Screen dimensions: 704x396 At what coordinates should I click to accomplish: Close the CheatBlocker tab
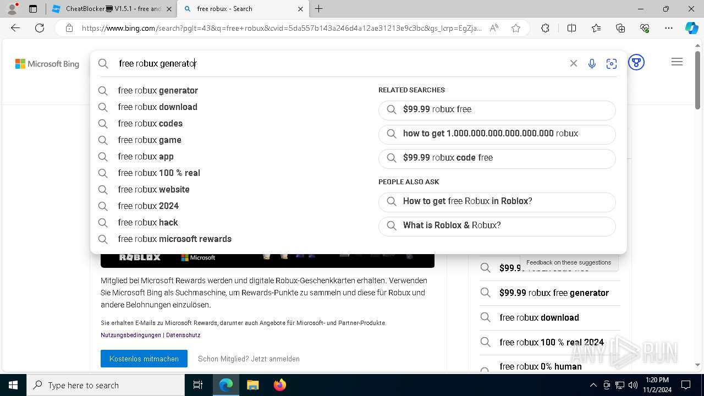click(169, 9)
